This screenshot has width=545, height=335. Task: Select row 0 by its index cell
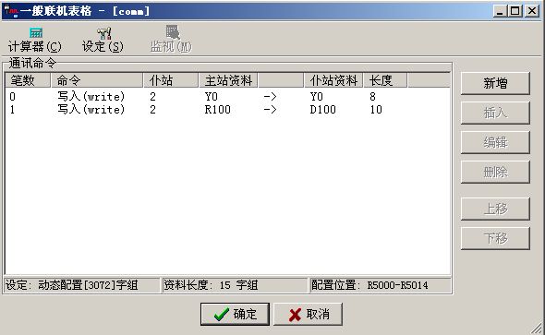pos(13,97)
